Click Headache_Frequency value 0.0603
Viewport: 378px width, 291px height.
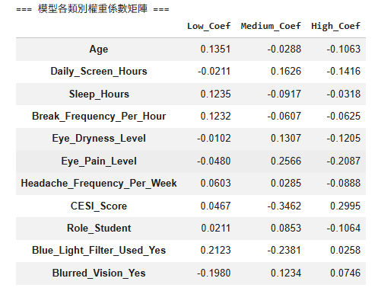click(215, 183)
